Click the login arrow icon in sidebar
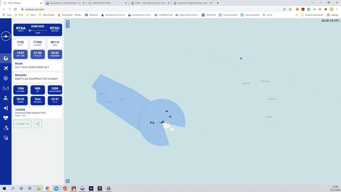341x192 pixels. pyautogui.click(x=6, y=108)
